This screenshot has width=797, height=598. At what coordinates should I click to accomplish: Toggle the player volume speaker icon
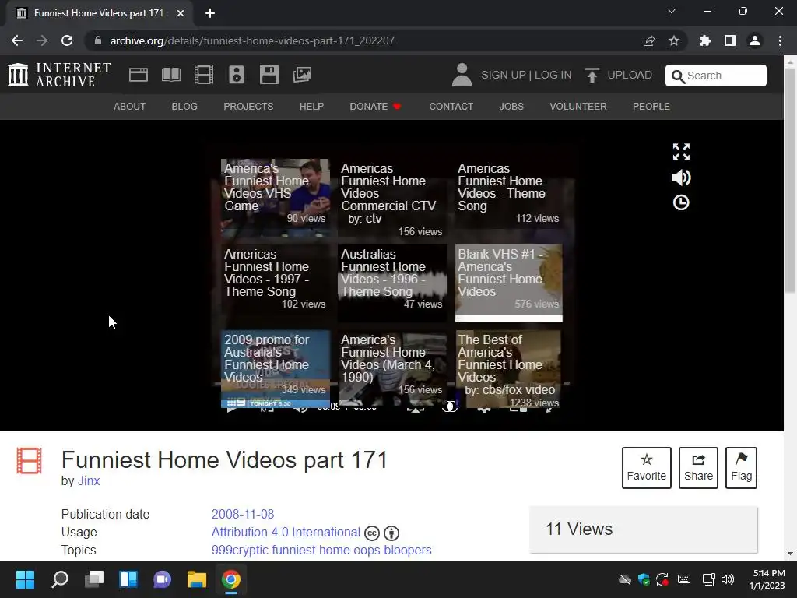click(681, 178)
